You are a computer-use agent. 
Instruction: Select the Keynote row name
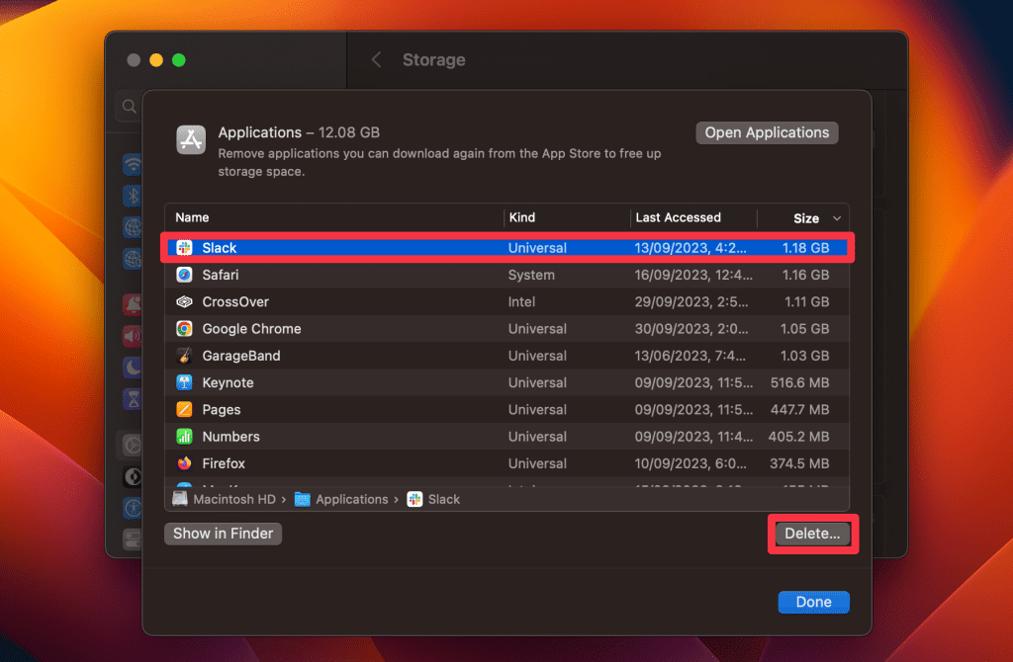[x=228, y=382]
